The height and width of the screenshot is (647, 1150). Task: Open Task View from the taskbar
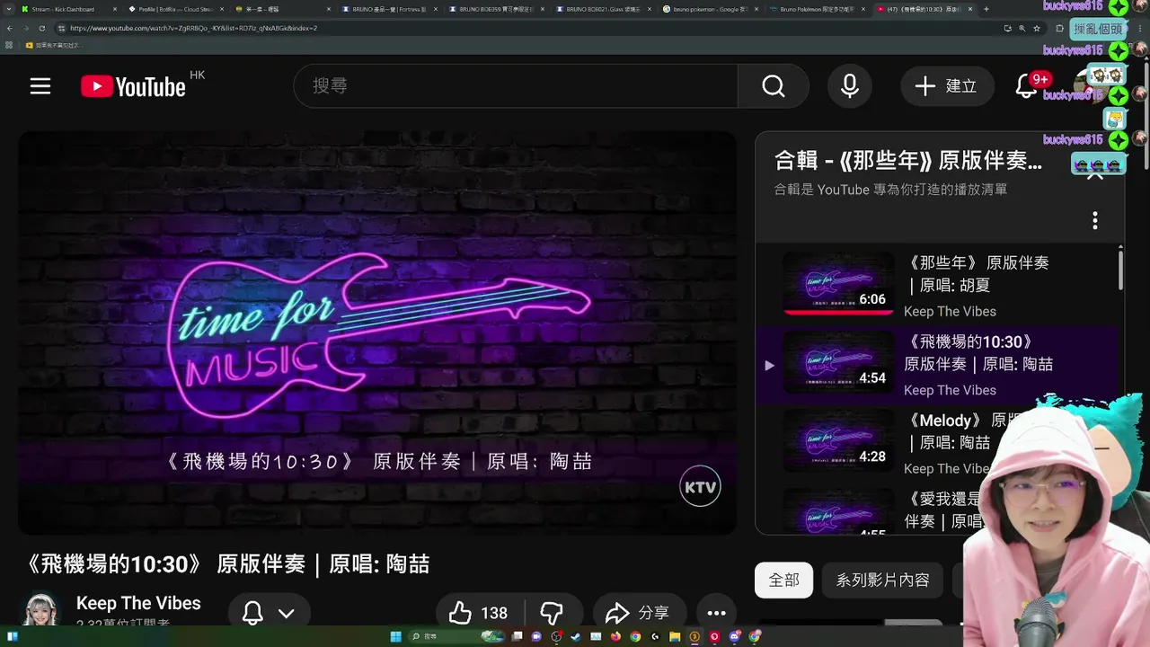pyautogui.click(x=517, y=636)
